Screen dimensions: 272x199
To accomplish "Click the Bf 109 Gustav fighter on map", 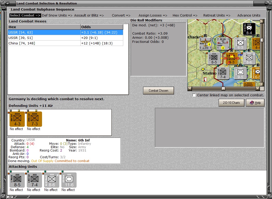I will tap(223, 44).
